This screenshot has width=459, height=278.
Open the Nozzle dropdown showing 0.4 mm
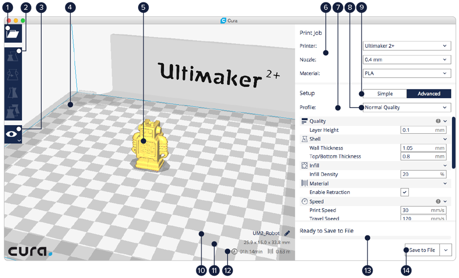pyautogui.click(x=407, y=59)
